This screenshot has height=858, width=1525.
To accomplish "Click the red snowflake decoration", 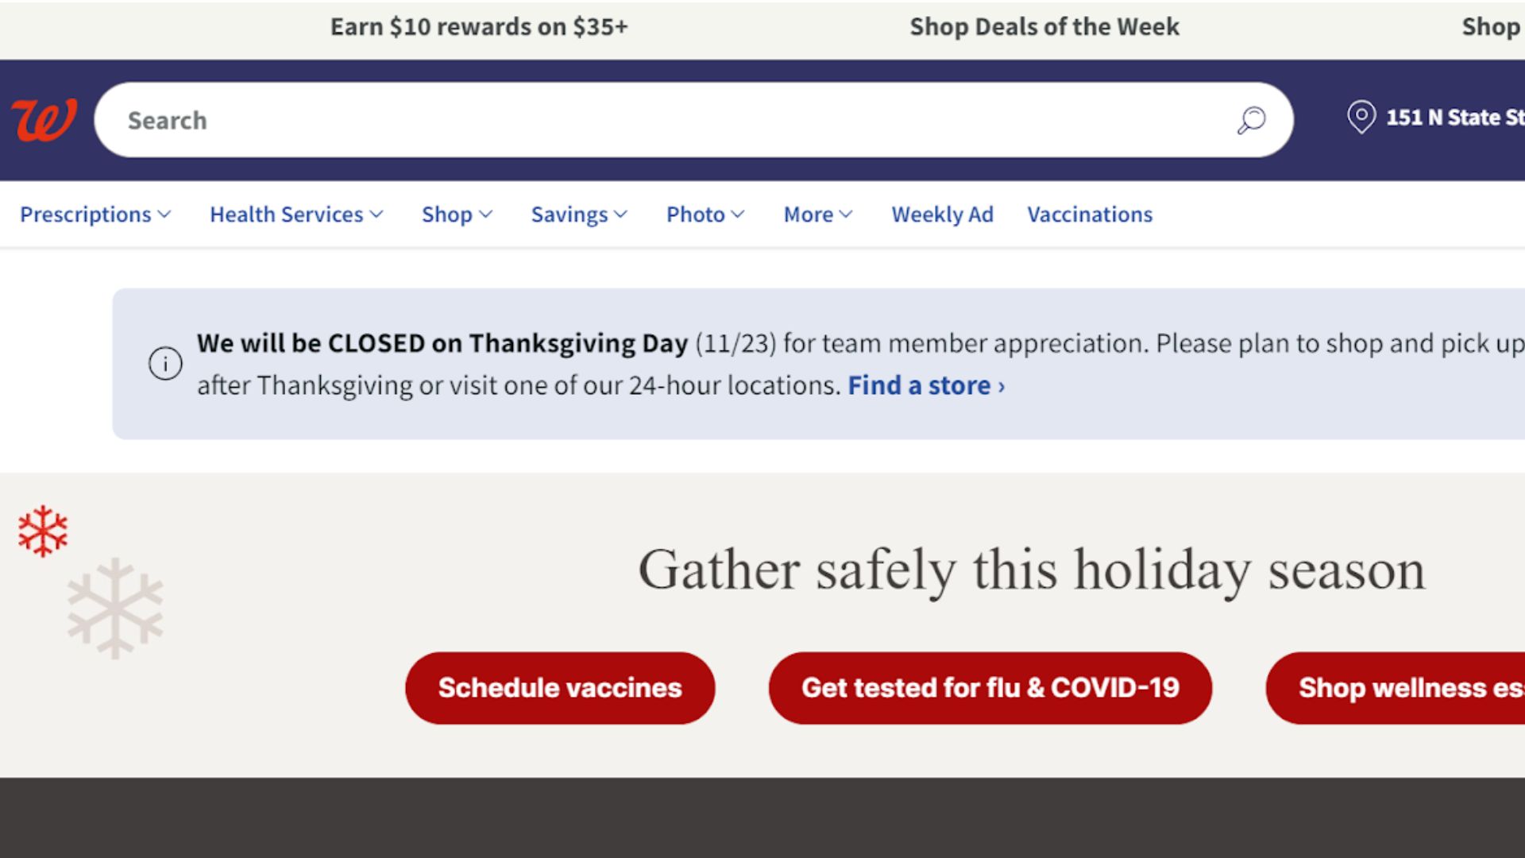I will point(43,531).
